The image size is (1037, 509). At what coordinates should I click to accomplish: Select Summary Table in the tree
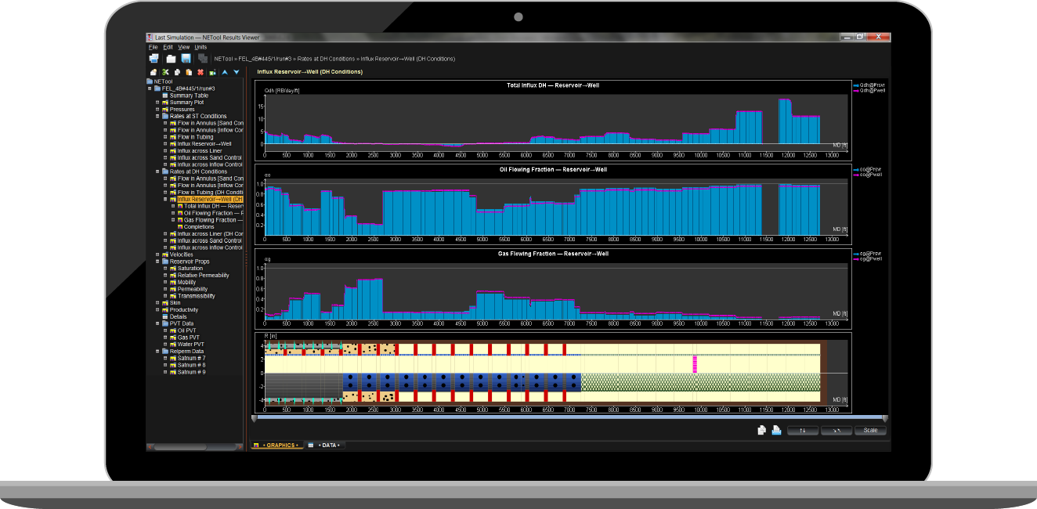[189, 96]
